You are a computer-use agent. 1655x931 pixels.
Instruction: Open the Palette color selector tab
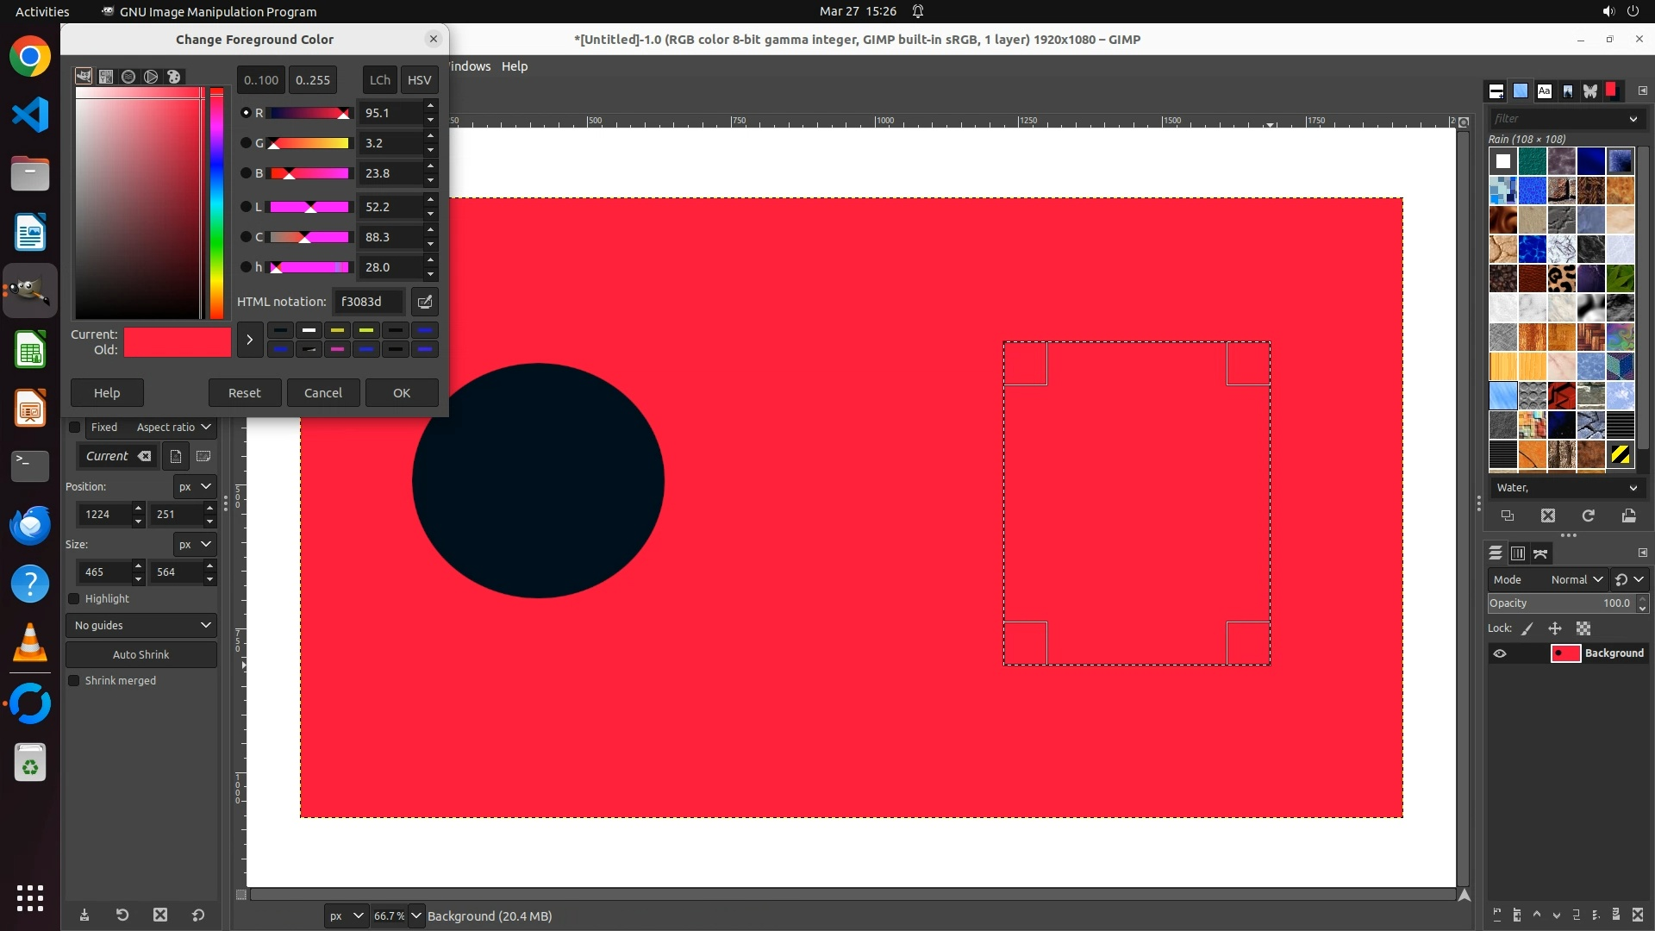[x=173, y=77]
